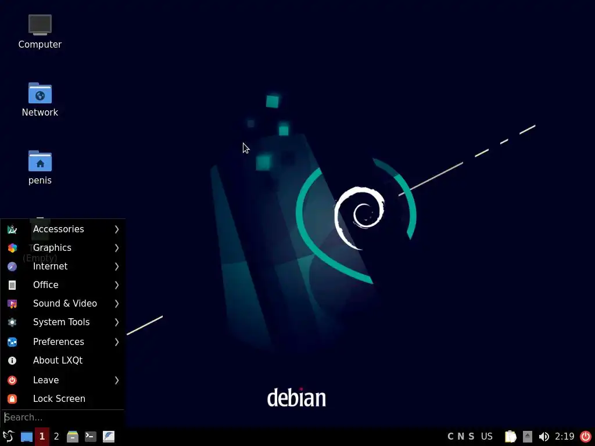Open the removable media eject icon

click(x=528, y=437)
